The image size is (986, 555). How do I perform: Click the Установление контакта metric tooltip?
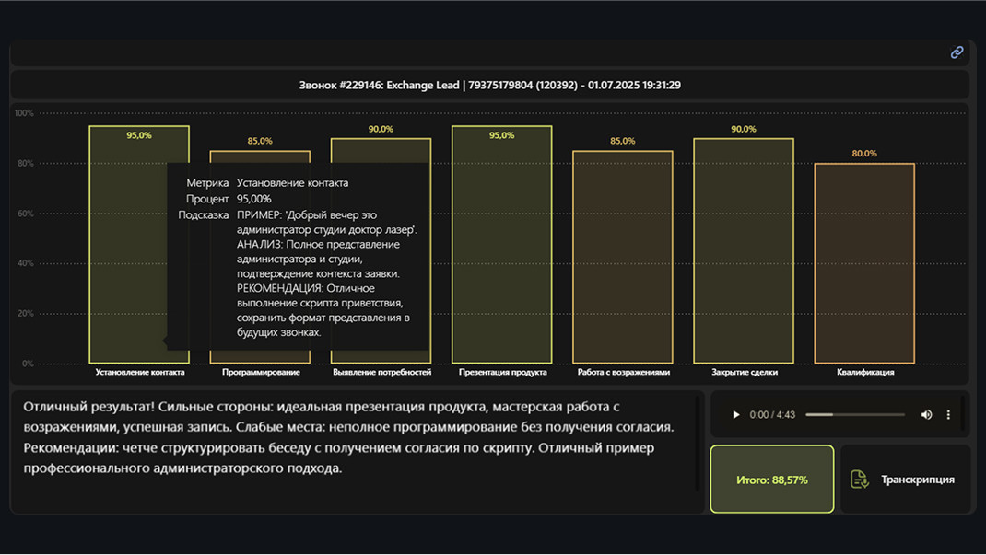pos(298,258)
